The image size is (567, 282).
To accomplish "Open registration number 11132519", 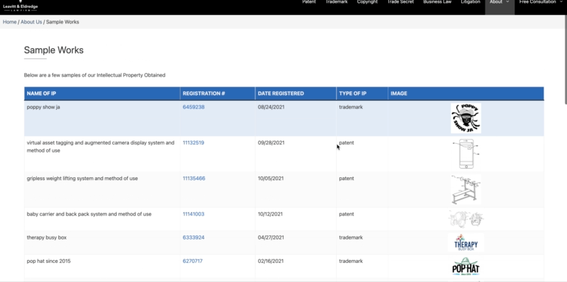I will [x=193, y=143].
